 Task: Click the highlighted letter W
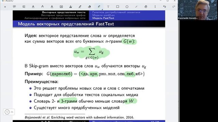coord(131,101)
